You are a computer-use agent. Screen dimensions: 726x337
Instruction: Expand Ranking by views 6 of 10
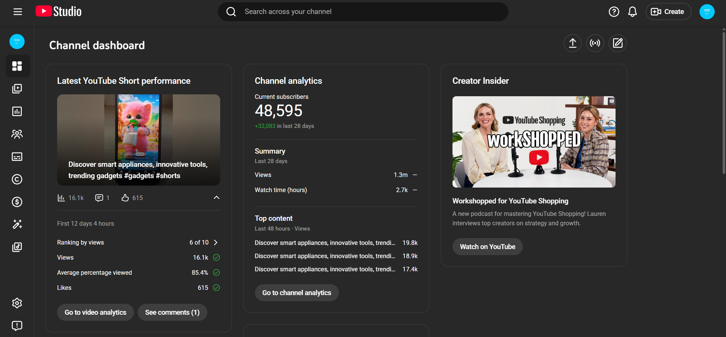(216, 243)
